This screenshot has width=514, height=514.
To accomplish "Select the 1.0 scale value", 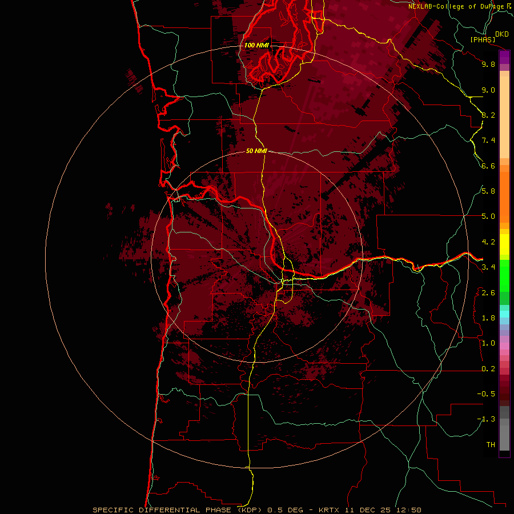I will coord(488,343).
